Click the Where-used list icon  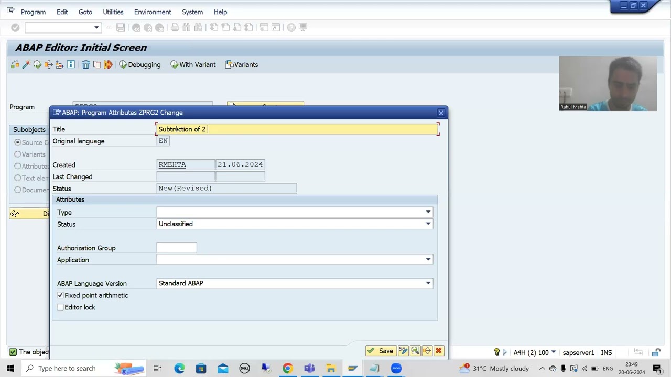[48, 64]
